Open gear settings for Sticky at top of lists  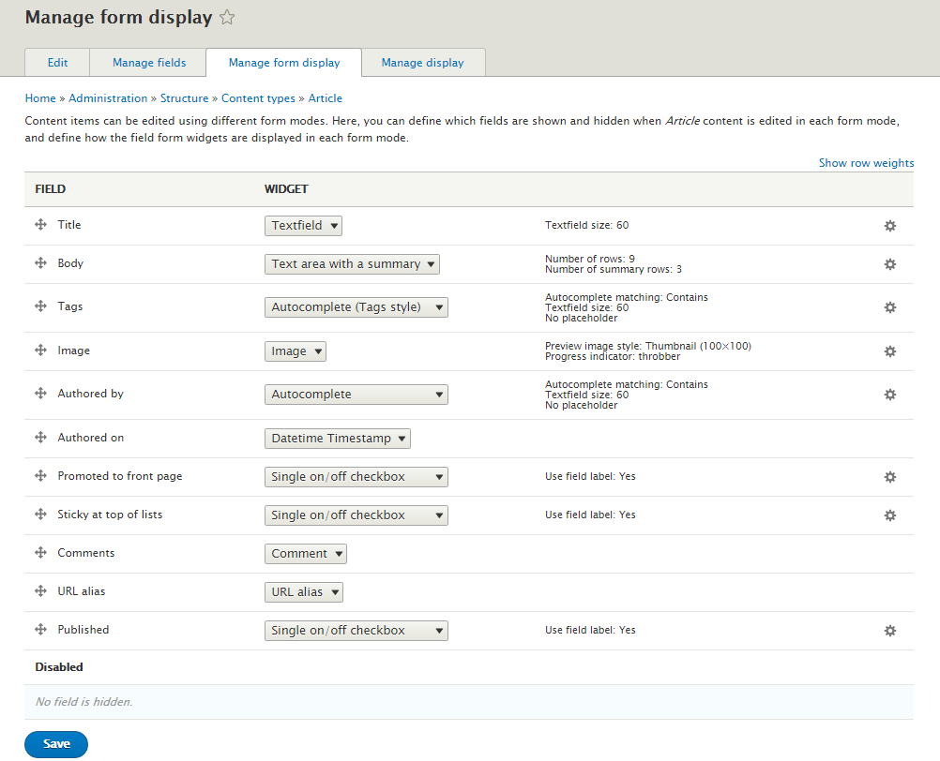coord(889,515)
